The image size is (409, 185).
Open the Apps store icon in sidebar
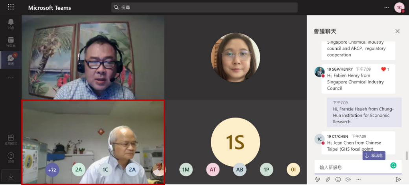[11, 139]
